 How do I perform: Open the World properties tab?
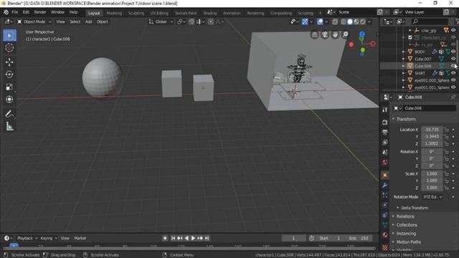[x=384, y=163]
